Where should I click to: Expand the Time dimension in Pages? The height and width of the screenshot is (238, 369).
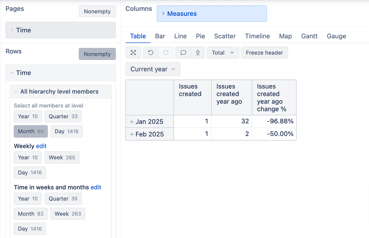coord(12,30)
